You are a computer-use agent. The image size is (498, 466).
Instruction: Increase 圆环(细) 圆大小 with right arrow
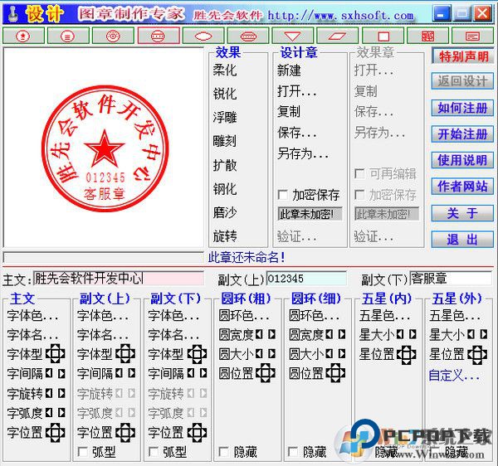click(x=342, y=353)
